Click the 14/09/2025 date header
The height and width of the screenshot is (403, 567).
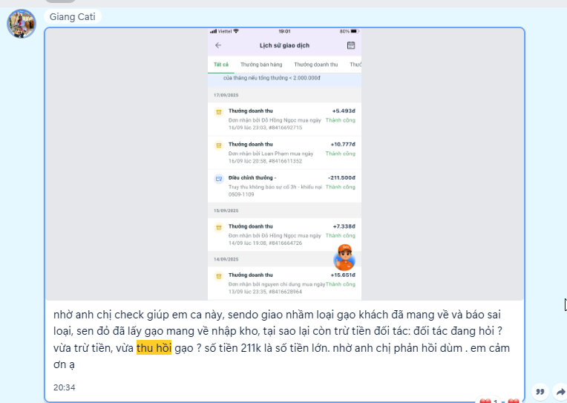point(226,259)
